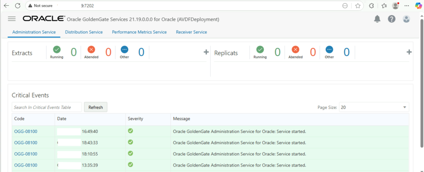Click severity check icon for 18:43:33 event
Image resolution: width=424 pixels, height=172 pixels.
[x=130, y=142]
